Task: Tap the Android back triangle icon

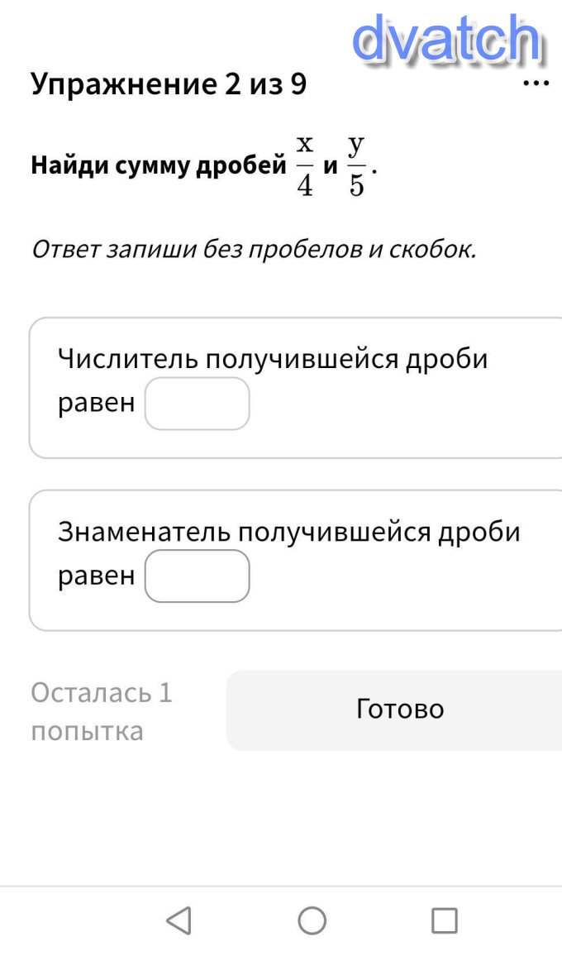Action: (179, 920)
